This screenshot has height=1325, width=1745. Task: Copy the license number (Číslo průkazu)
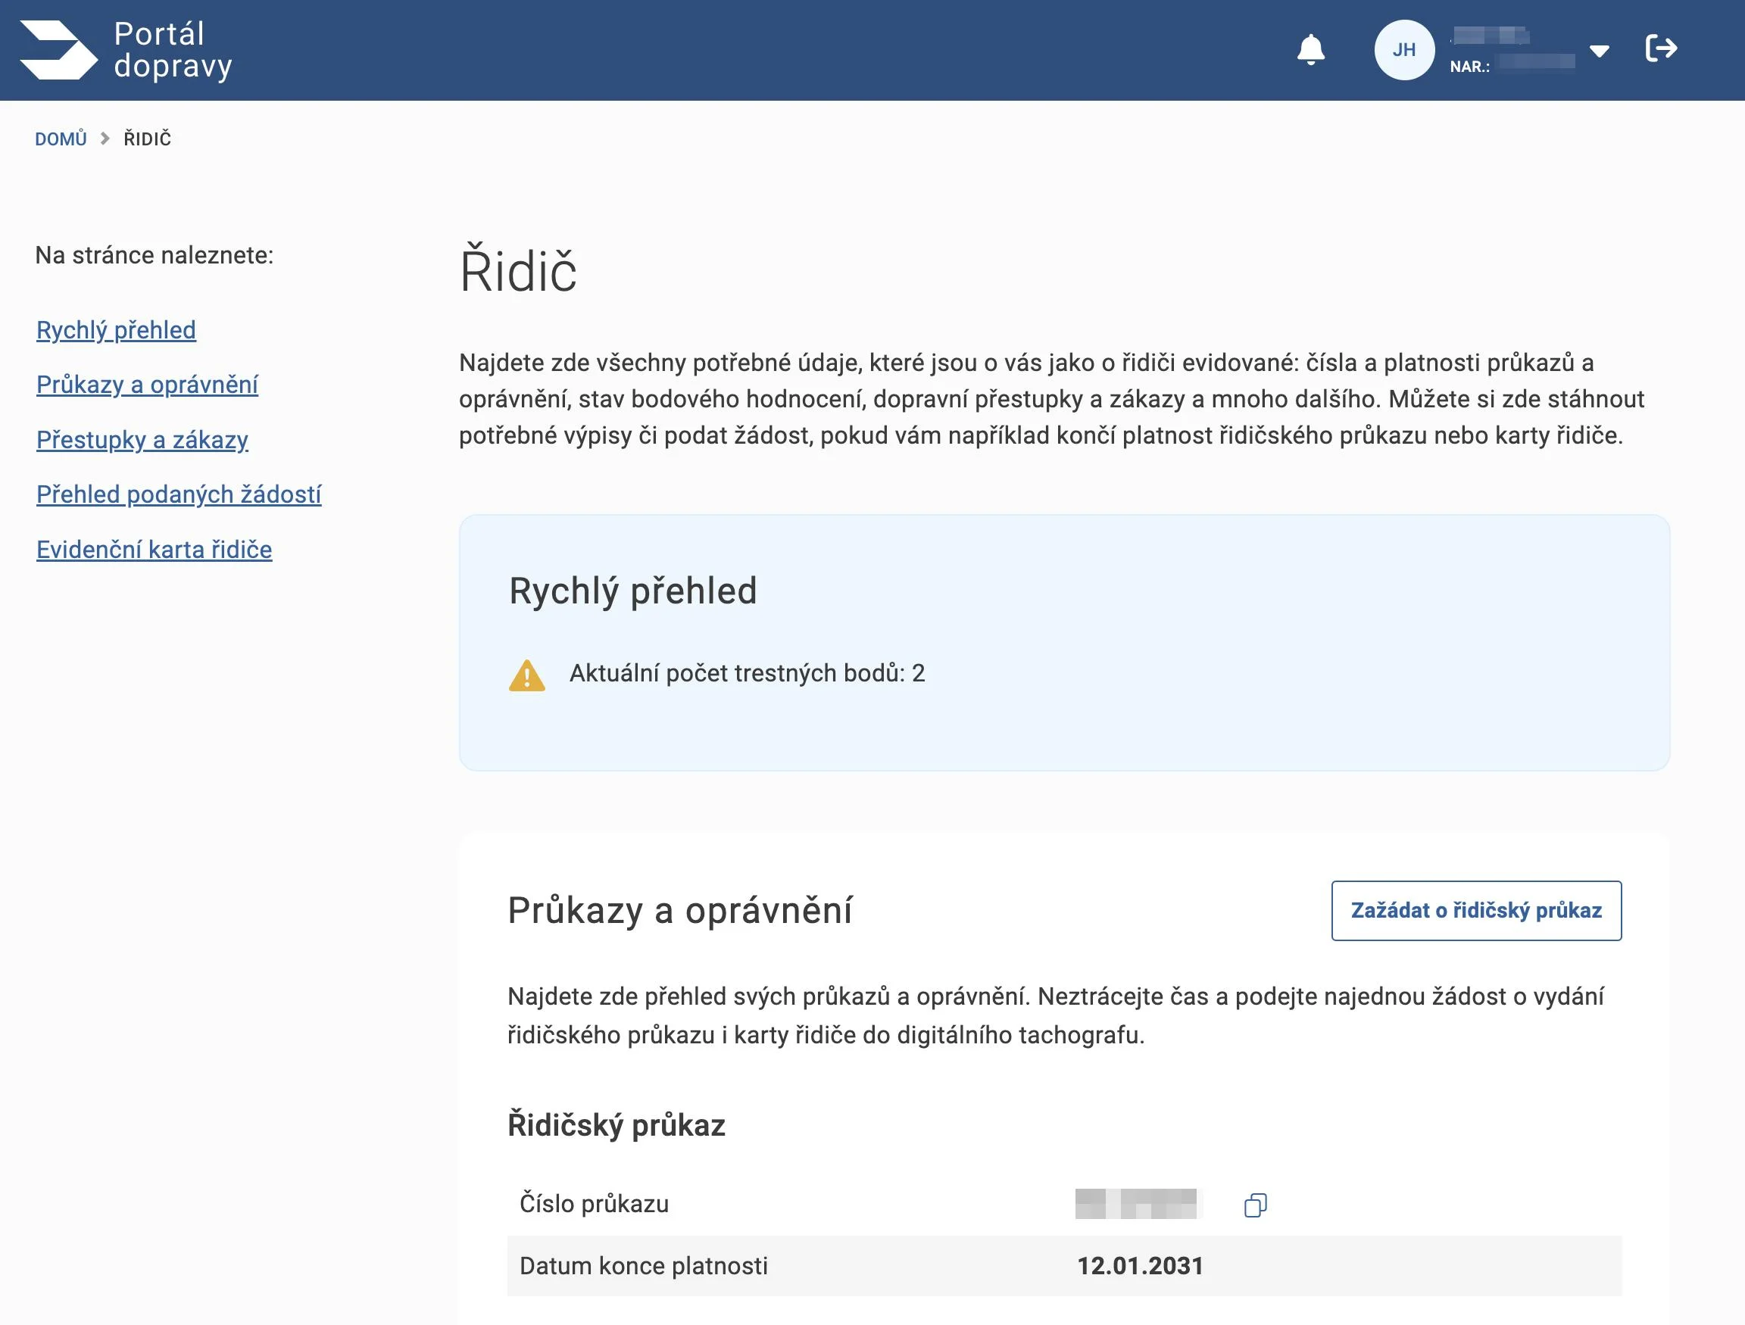click(x=1254, y=1205)
